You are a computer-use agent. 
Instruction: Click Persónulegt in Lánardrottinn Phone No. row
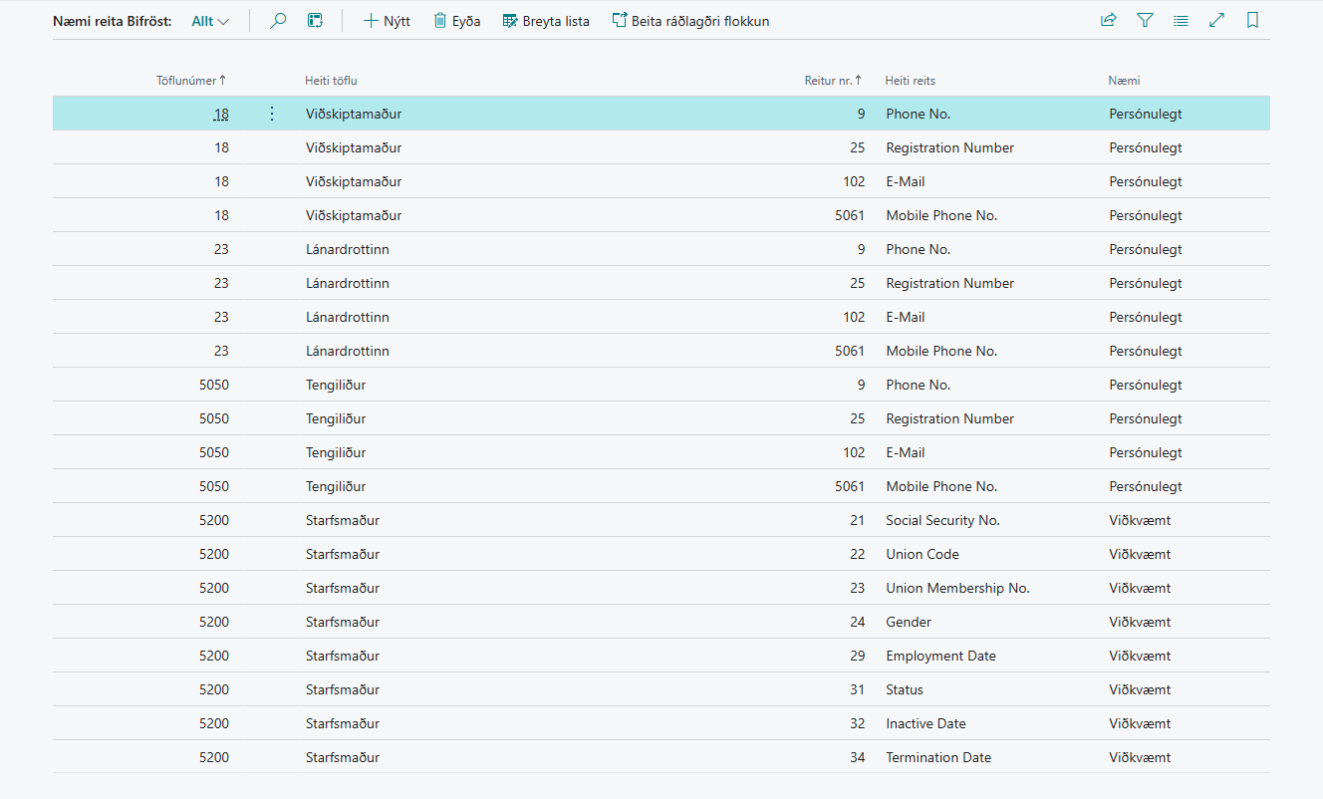pos(1146,249)
